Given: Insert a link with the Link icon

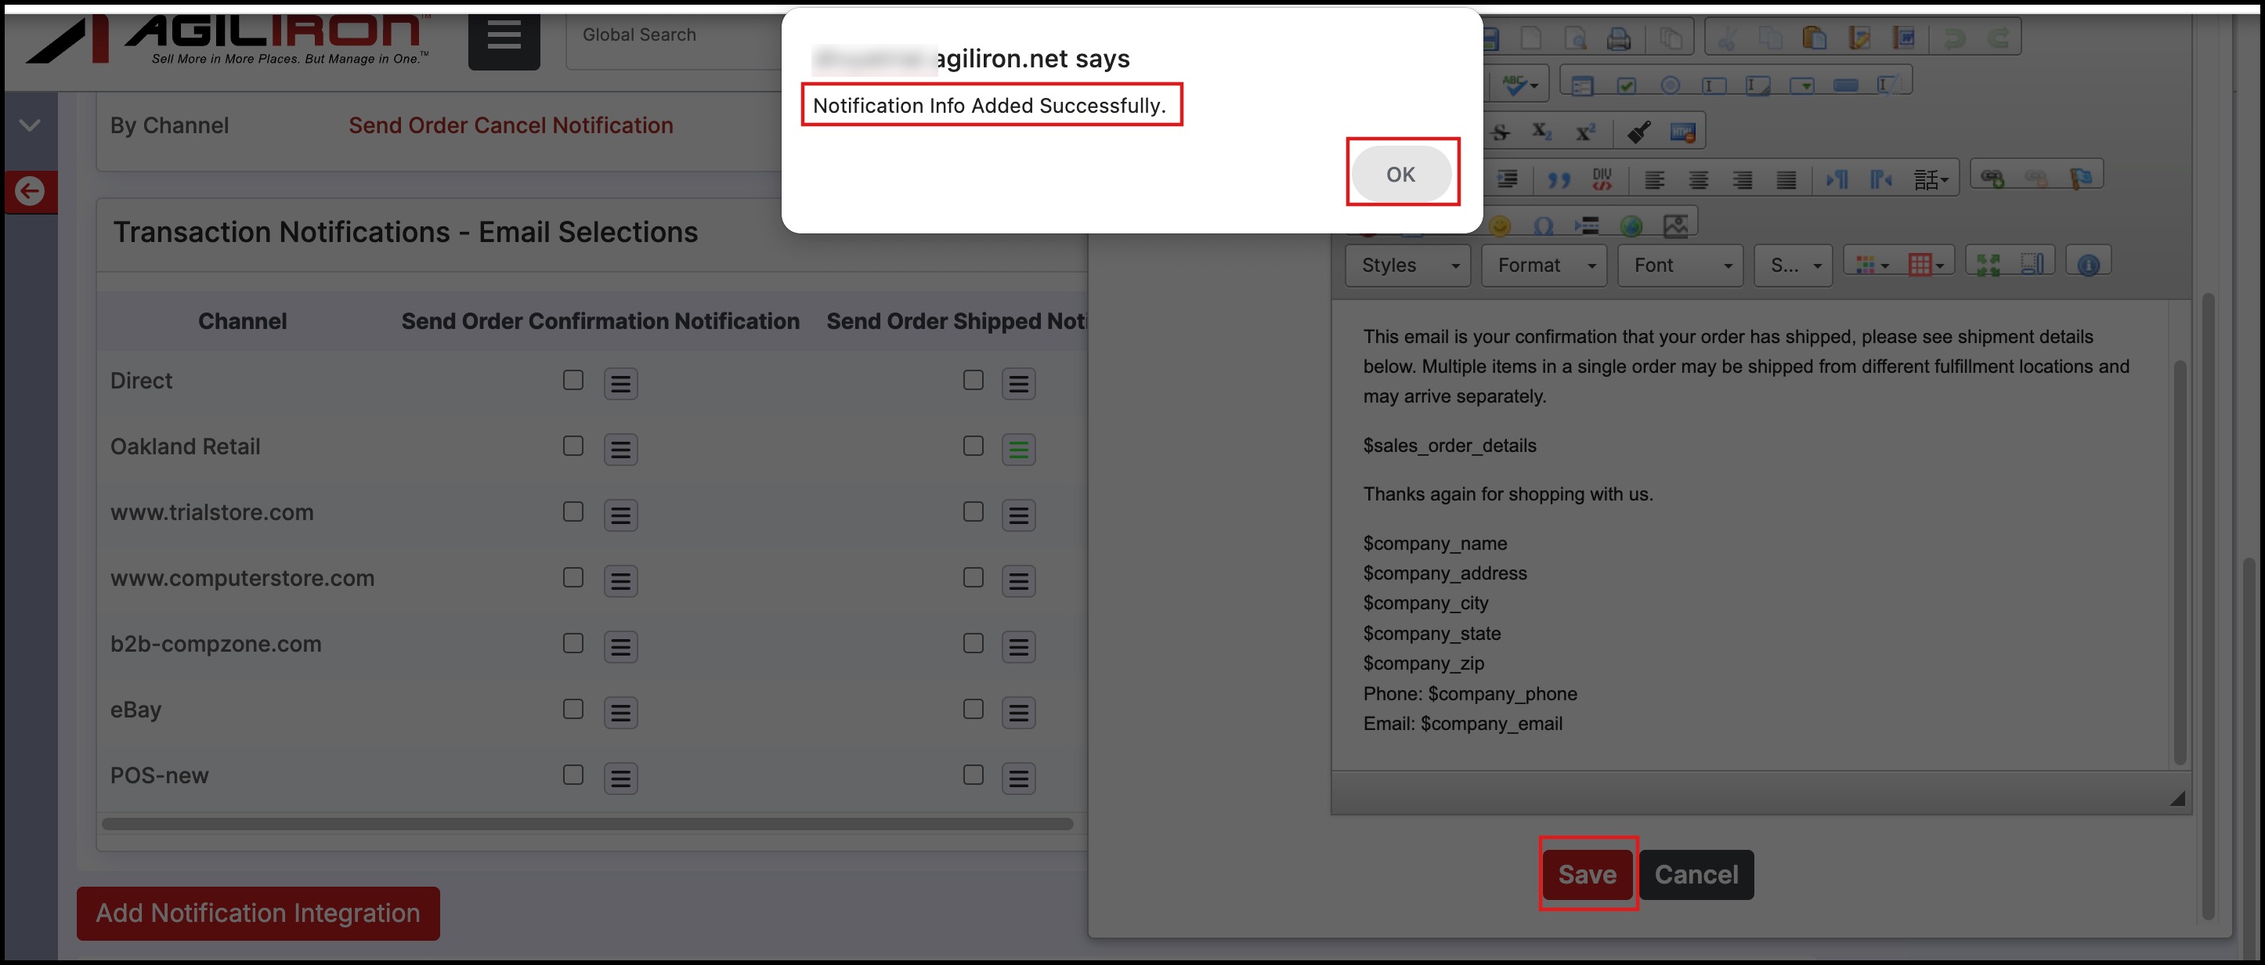Looking at the screenshot, I should tap(1992, 179).
